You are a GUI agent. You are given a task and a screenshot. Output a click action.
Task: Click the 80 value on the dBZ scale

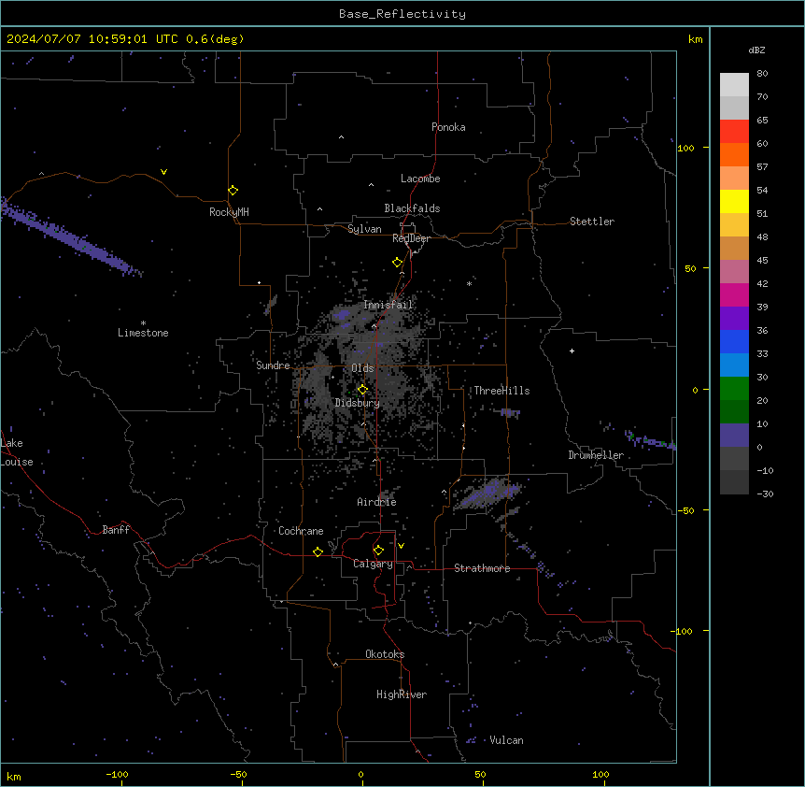click(x=762, y=74)
